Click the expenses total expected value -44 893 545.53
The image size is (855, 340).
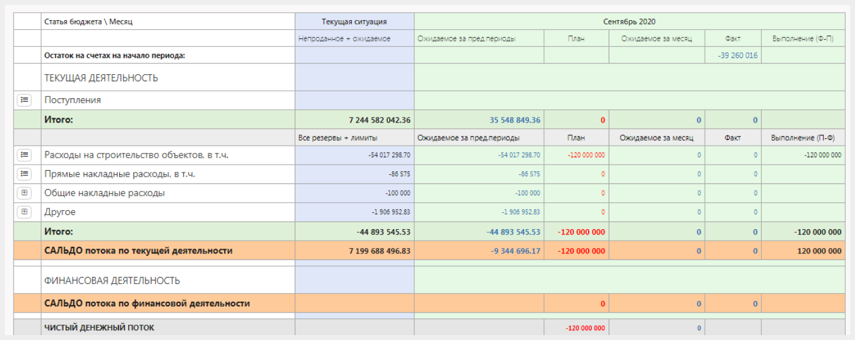[x=514, y=232]
